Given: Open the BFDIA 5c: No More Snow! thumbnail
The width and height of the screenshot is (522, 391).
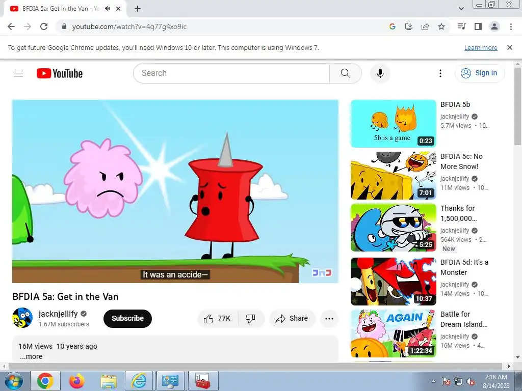Looking at the screenshot, I should 393,176.
